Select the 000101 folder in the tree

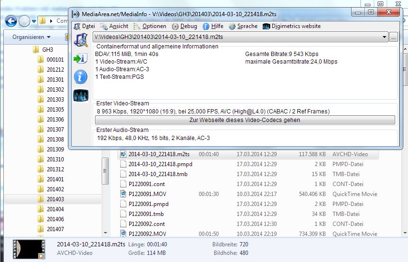[x=51, y=59]
